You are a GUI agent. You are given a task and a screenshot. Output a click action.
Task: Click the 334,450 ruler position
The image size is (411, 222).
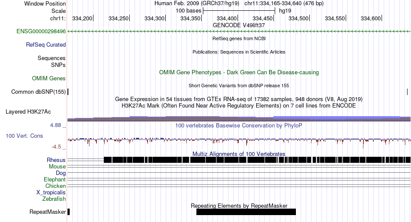click(x=263, y=18)
